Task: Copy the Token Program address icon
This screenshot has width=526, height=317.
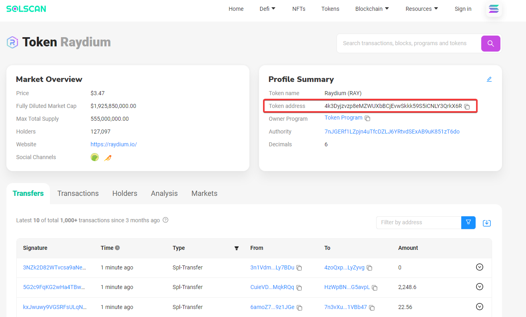Action: click(367, 118)
